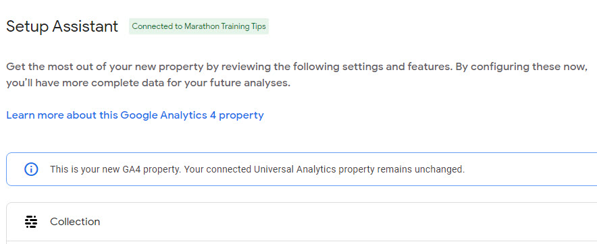Open Learn more about this Google Analytics 4 property
Viewport: 597px width, 244px height.
(x=135, y=115)
